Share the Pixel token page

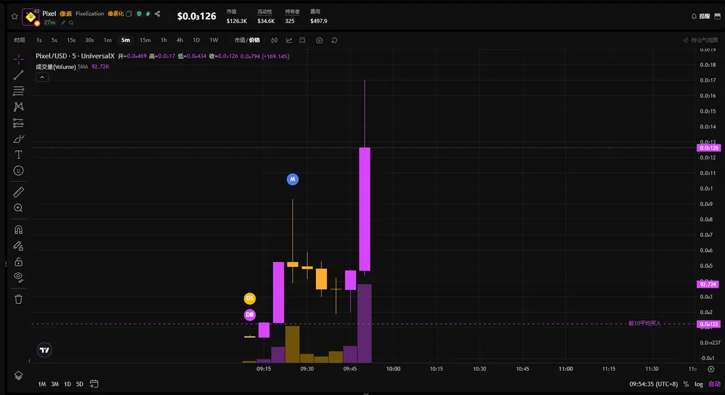coord(158,13)
